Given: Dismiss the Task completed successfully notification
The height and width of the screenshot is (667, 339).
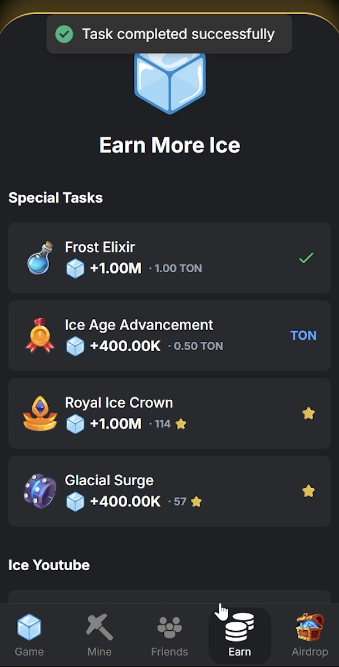Looking at the screenshot, I should pos(169,34).
